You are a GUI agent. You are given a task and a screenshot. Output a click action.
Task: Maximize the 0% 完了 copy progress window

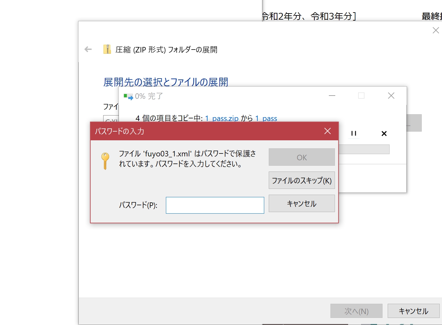(361, 96)
